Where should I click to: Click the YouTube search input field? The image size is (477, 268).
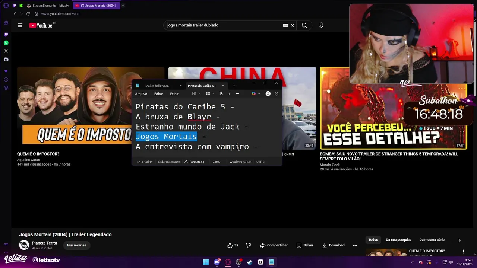pos(224,25)
